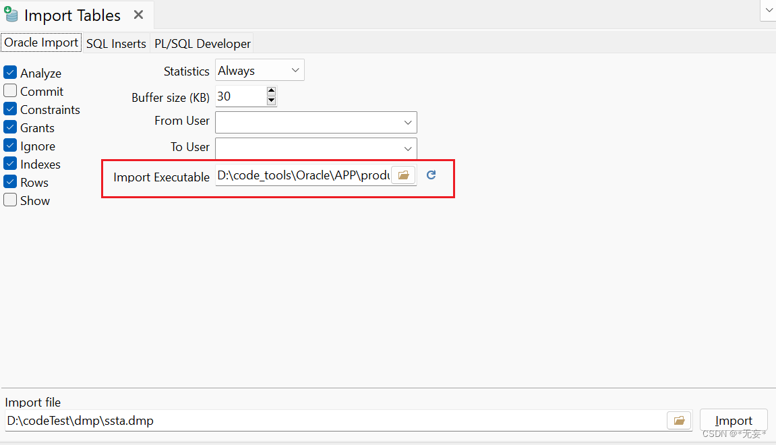Browse for an import dump file

click(x=679, y=420)
